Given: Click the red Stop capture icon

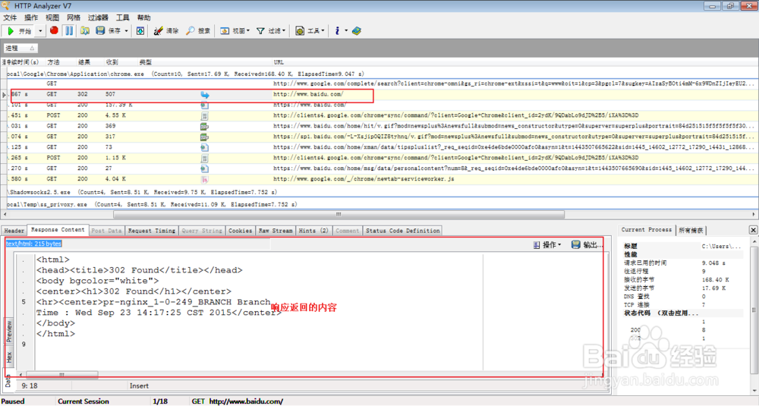Looking at the screenshot, I should click(54, 30).
